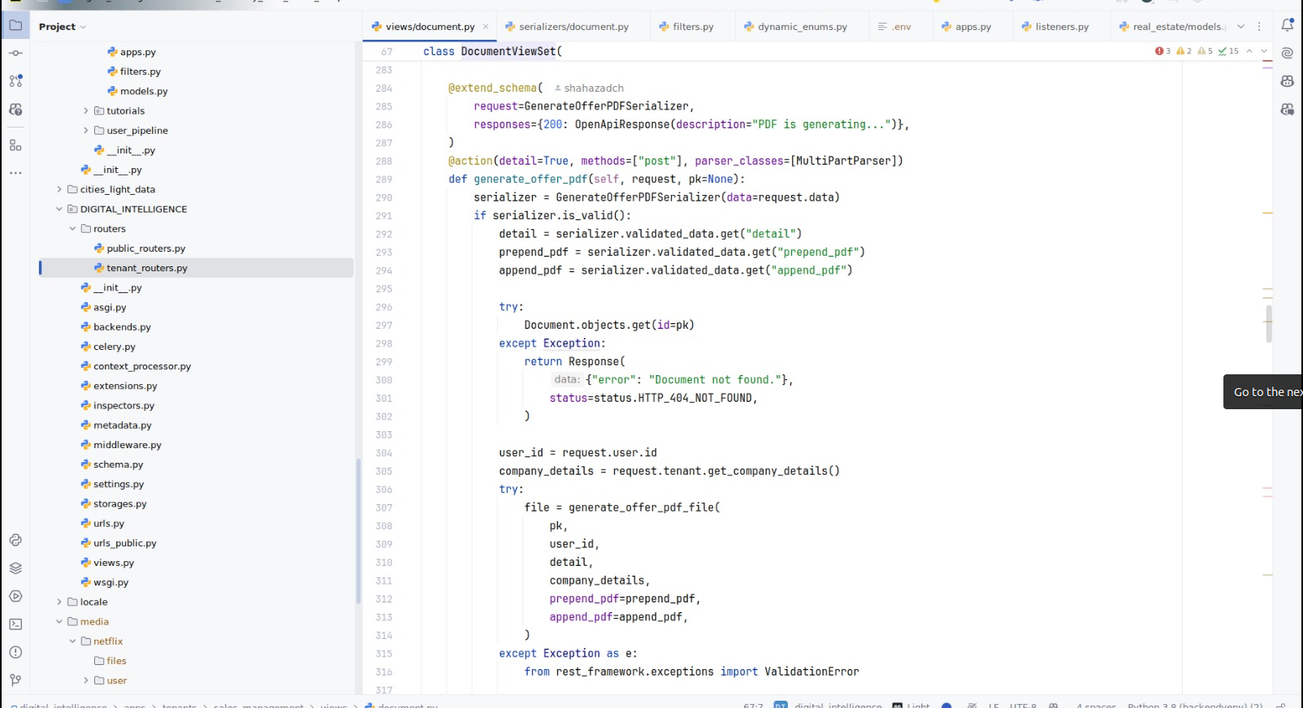Click the yellow warnings count 2 indicator
The width and height of the screenshot is (1303, 708).
pos(1184,51)
